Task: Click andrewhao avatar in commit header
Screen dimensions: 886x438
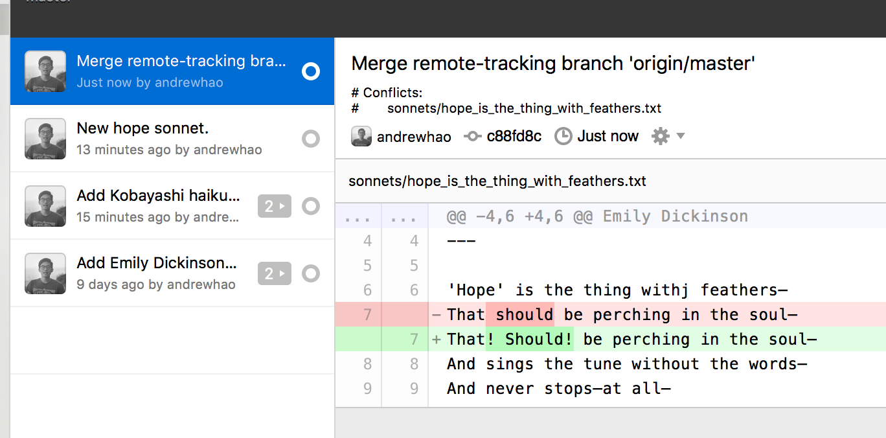Action: pos(361,136)
